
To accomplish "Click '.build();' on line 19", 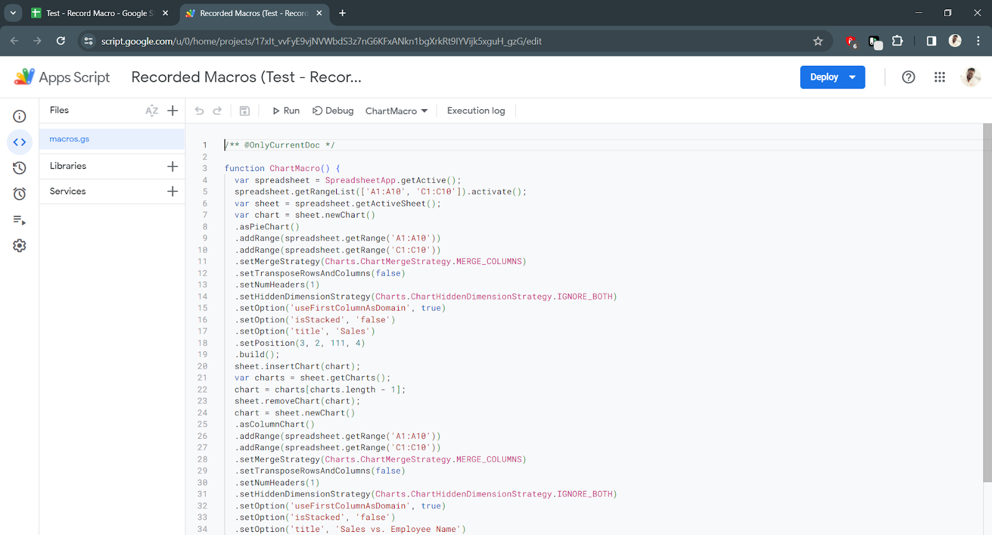I will (x=257, y=355).
